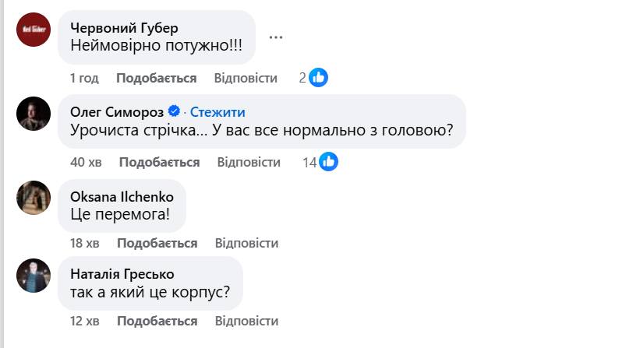Click verified badge next to Олег Симороз
This screenshot has height=348, width=633.
pos(175,111)
